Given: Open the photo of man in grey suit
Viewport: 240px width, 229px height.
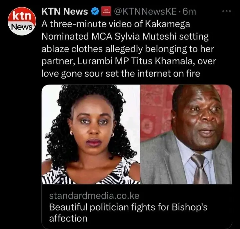Looking at the screenshot, I should 186,134.
